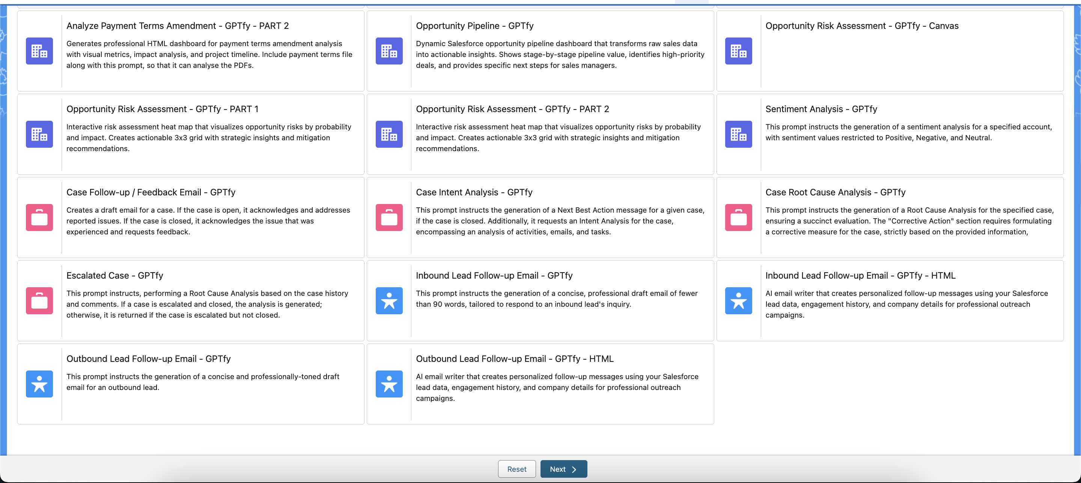Choose the Escalated Case prompt description
This screenshot has height=483, width=1081.
[207, 304]
